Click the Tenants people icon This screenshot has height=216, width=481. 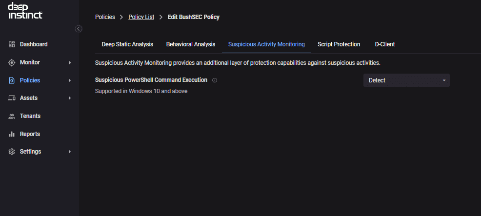pyautogui.click(x=12, y=116)
